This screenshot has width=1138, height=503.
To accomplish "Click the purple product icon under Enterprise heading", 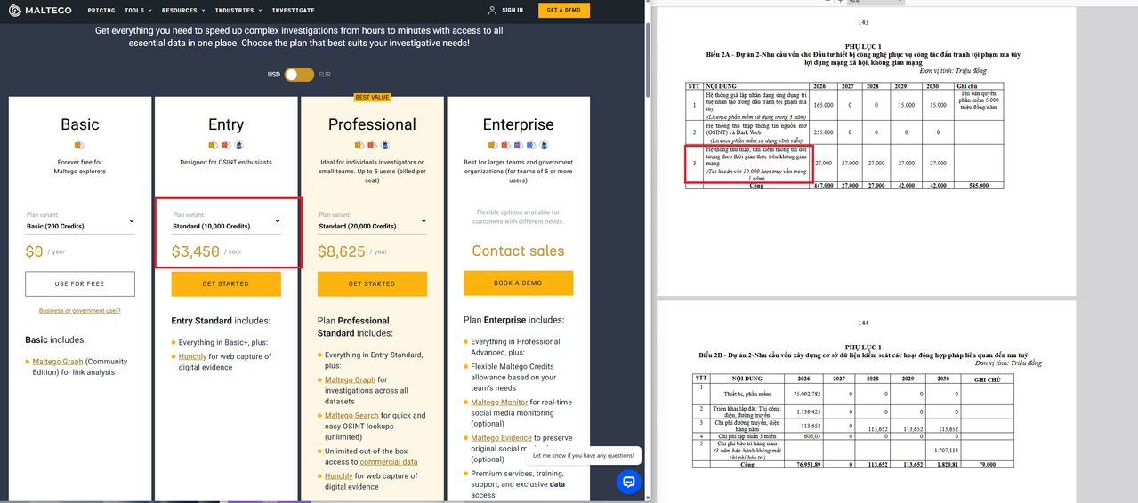I will coord(518,145).
